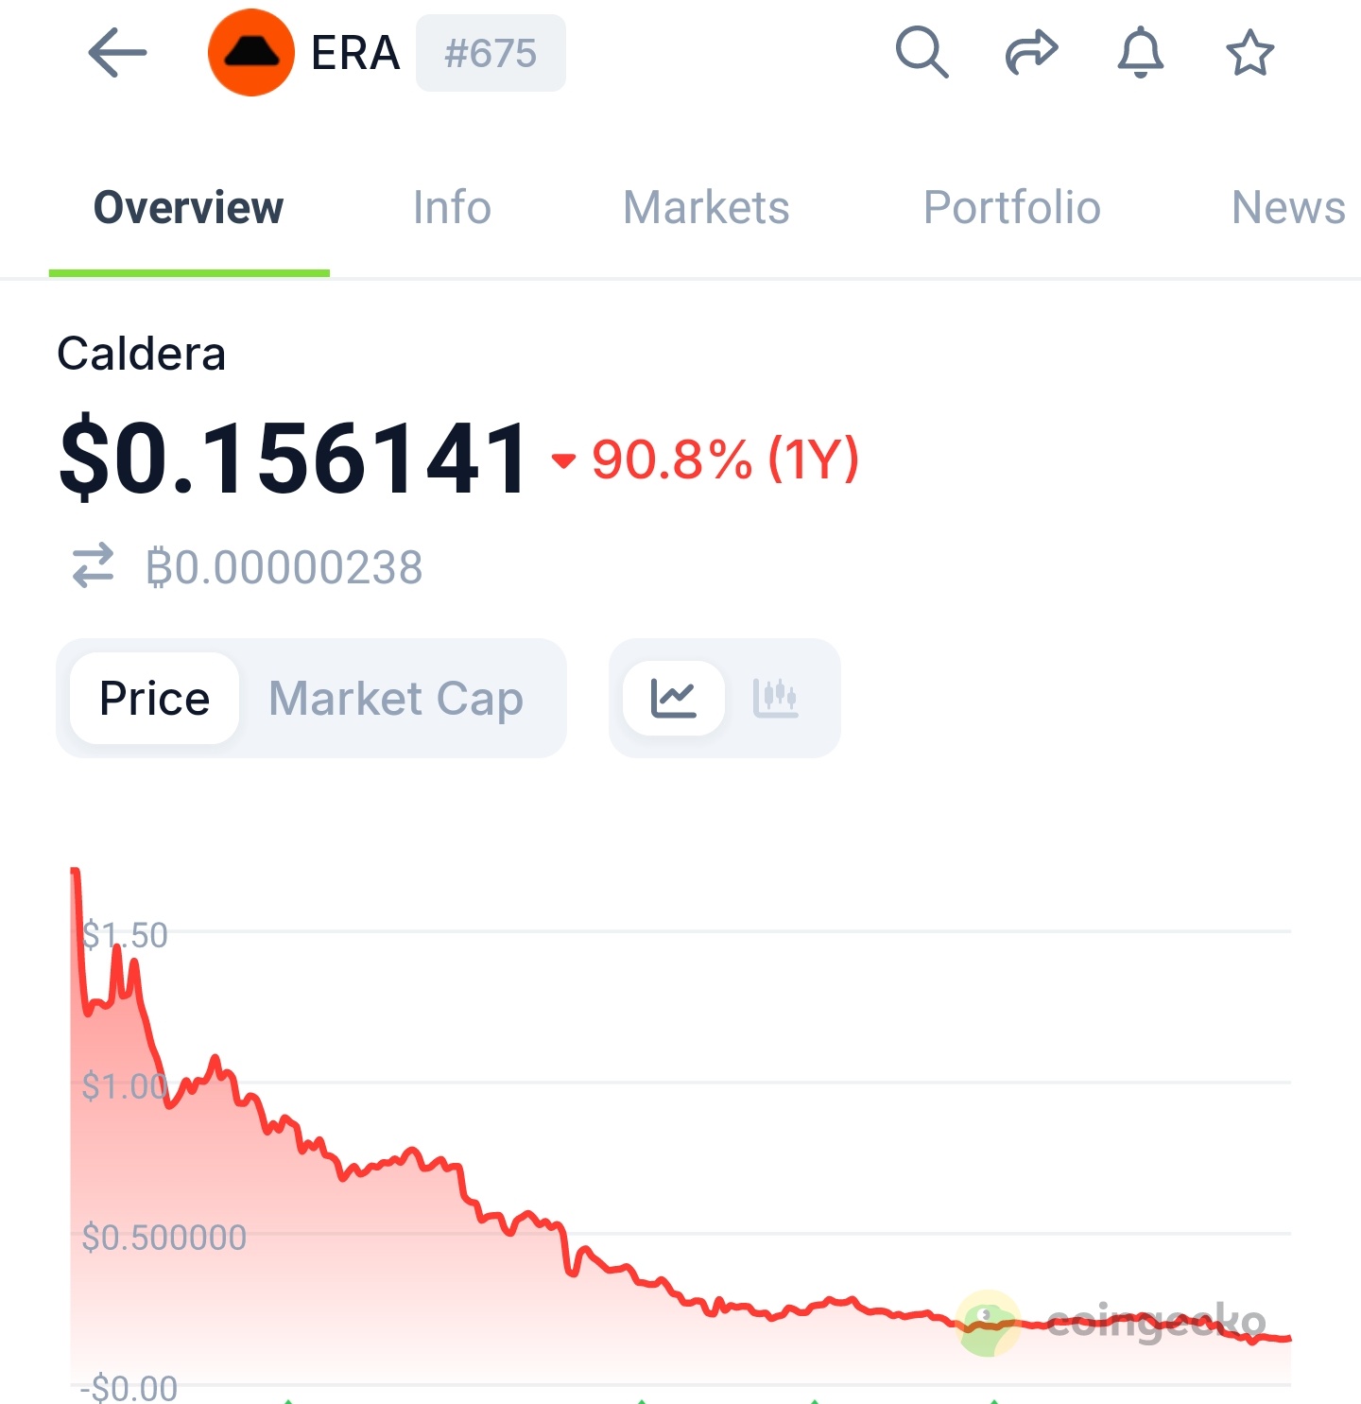Select the Overview tab
This screenshot has height=1404, width=1361.
pos(189,208)
